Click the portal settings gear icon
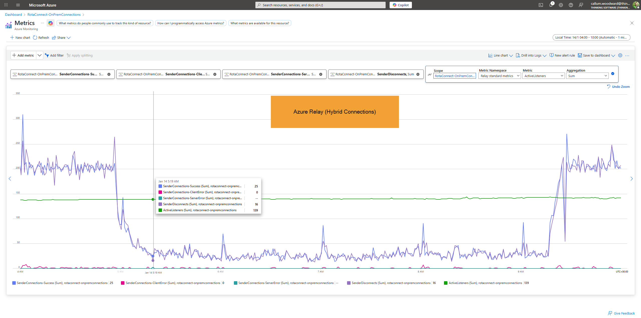This screenshot has height=318, width=641. coord(561,5)
